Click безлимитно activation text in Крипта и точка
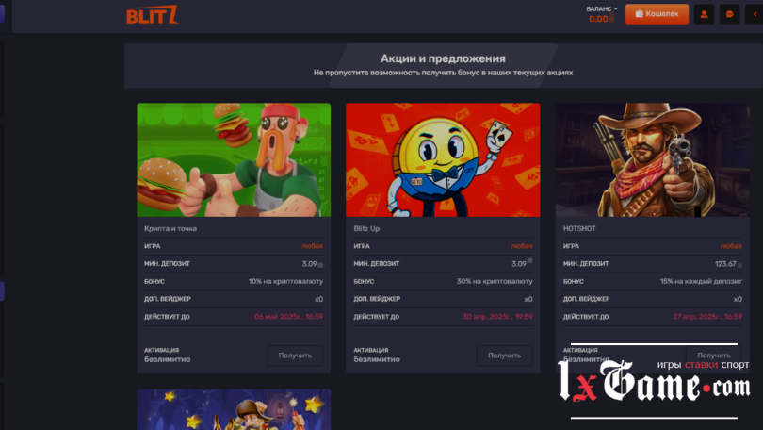Image resolution: width=763 pixels, height=430 pixels. tap(167, 359)
